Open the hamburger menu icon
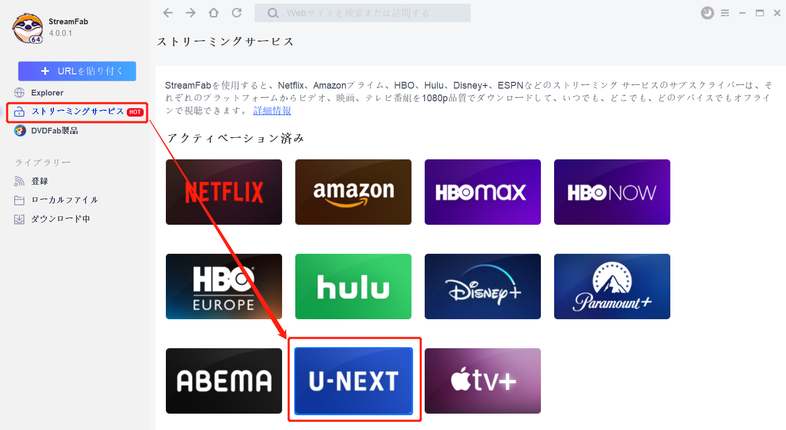This screenshot has width=786, height=430. coord(725,13)
